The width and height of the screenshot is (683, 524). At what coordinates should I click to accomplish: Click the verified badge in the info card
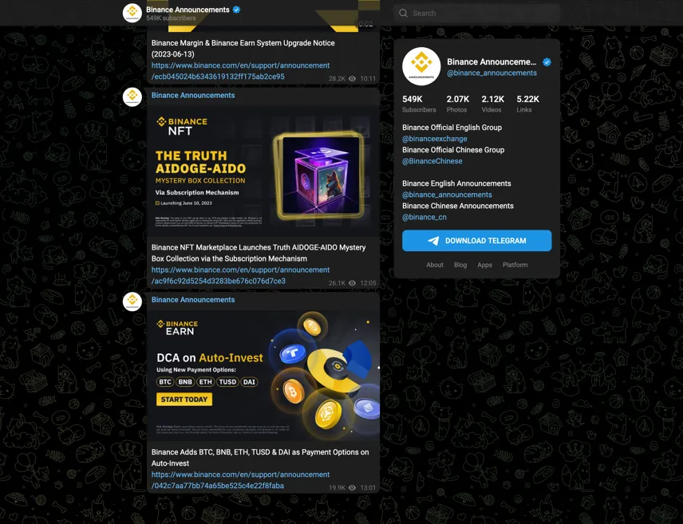pos(547,62)
